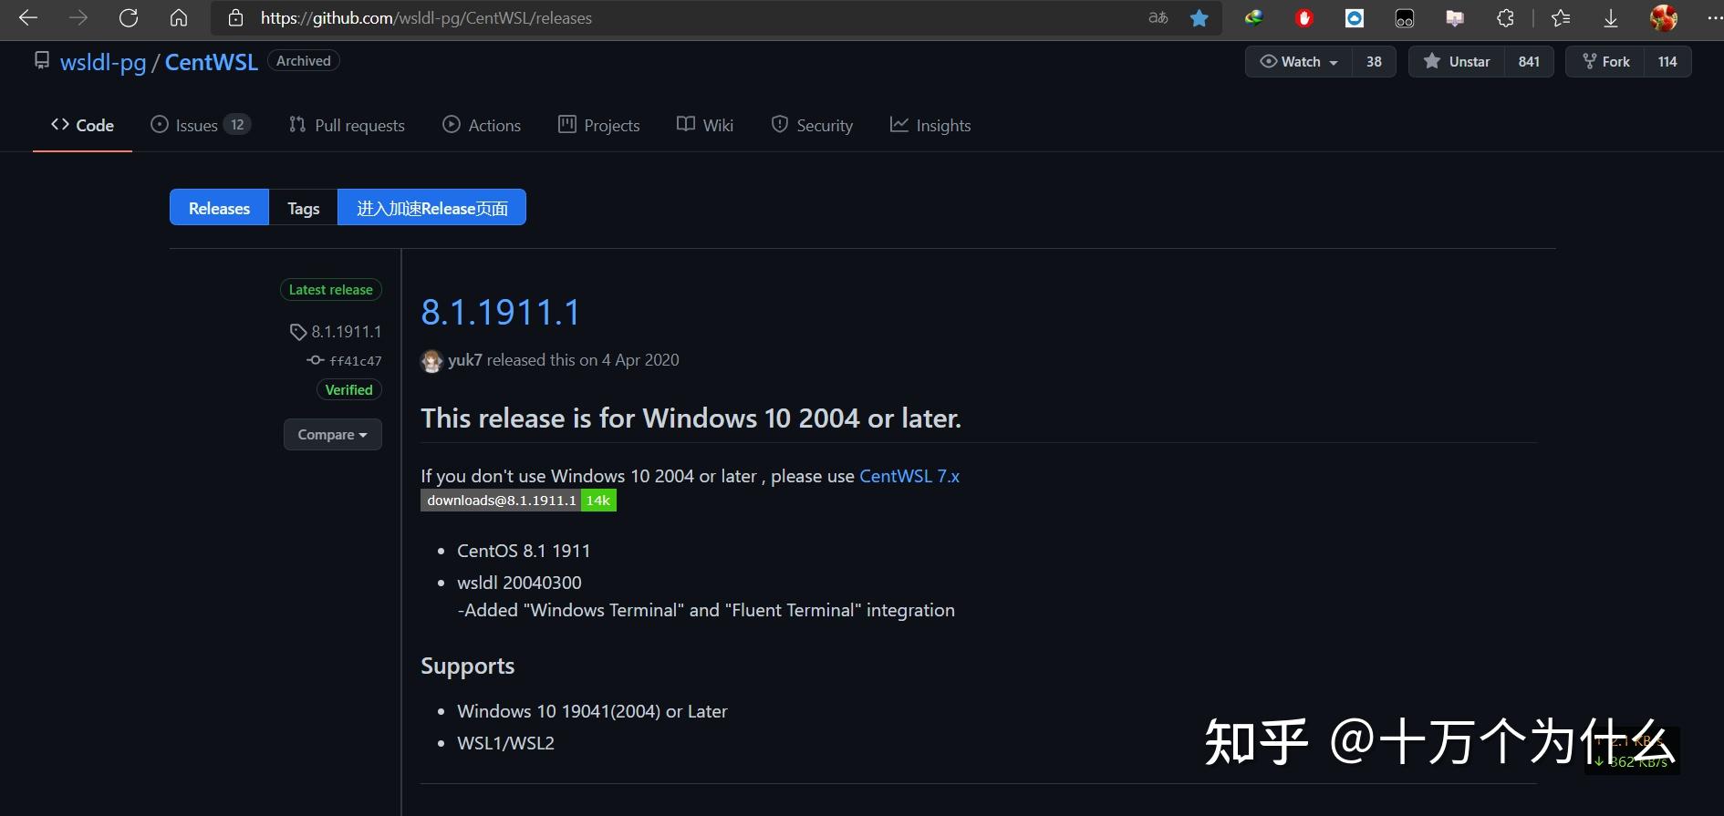The image size is (1724, 816).
Task: Click the Latest release badge
Action: 331,289
